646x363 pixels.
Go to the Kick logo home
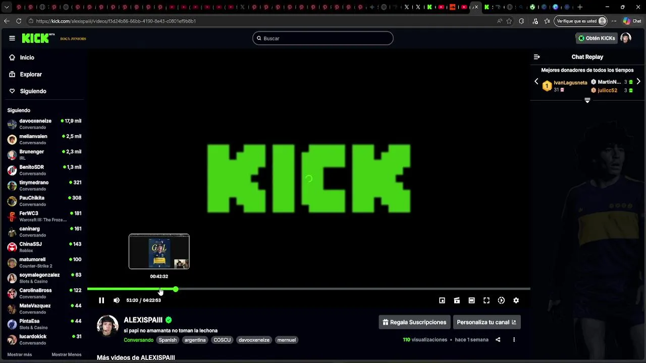pyautogui.click(x=38, y=38)
